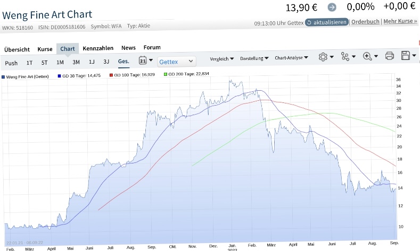This screenshot has width=420, height=251.
Task: Click the Typ: Aktie text
Action: [138, 26]
